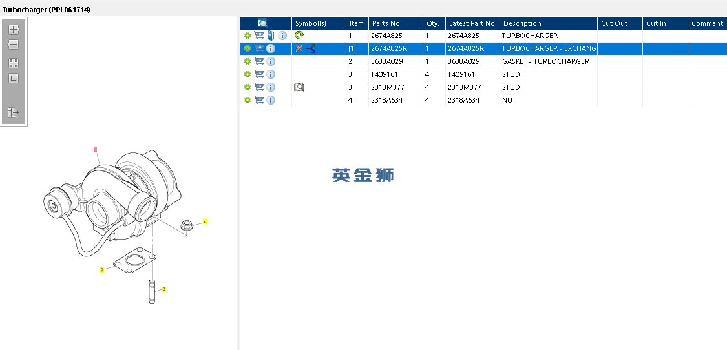
Task: Click parts number T409161 cell
Action: [396, 75]
